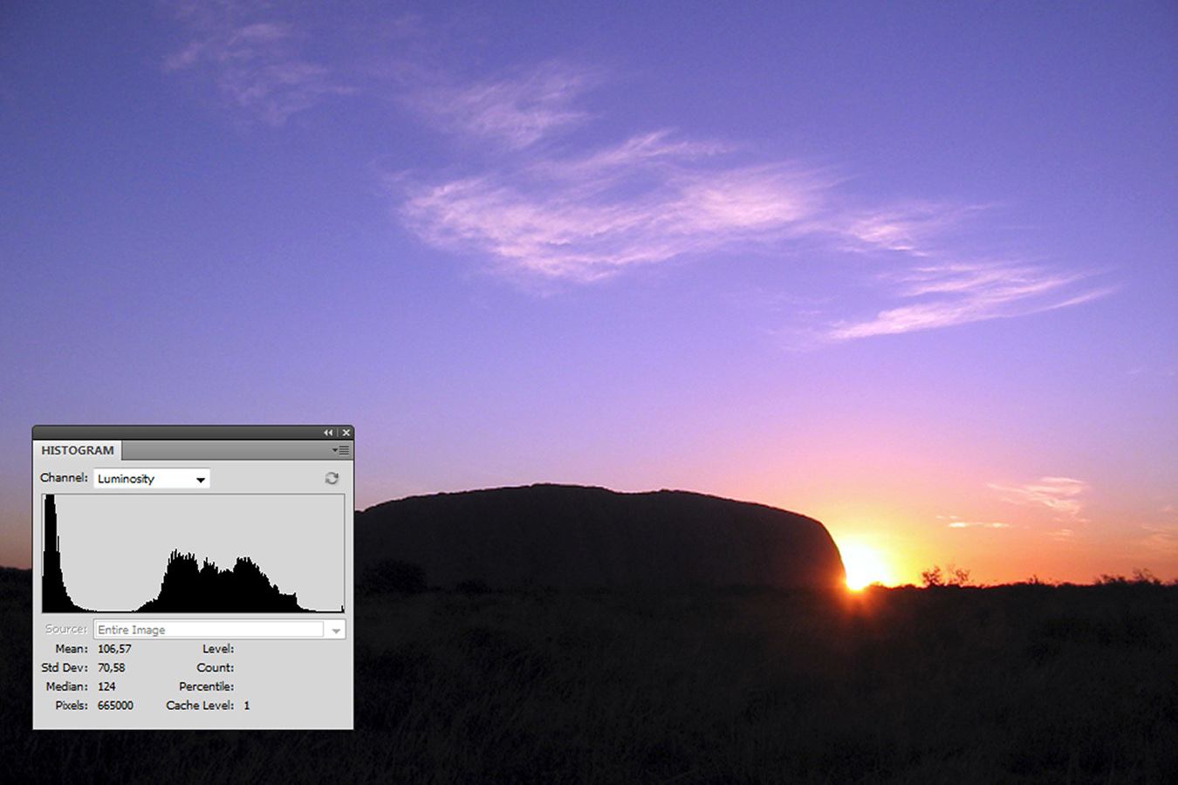Screen dimensions: 1178x785
Task: Click the Percentile label in statistics
Action: [206, 687]
